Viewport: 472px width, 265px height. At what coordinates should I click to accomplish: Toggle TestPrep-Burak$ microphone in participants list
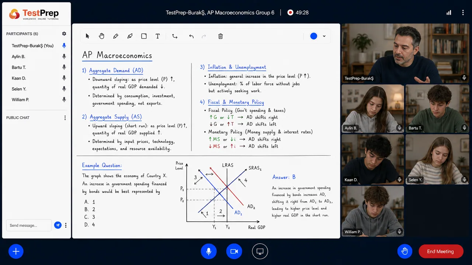[x=64, y=46]
